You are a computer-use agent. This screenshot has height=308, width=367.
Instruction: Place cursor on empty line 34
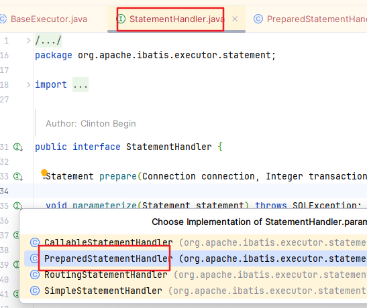(200, 191)
